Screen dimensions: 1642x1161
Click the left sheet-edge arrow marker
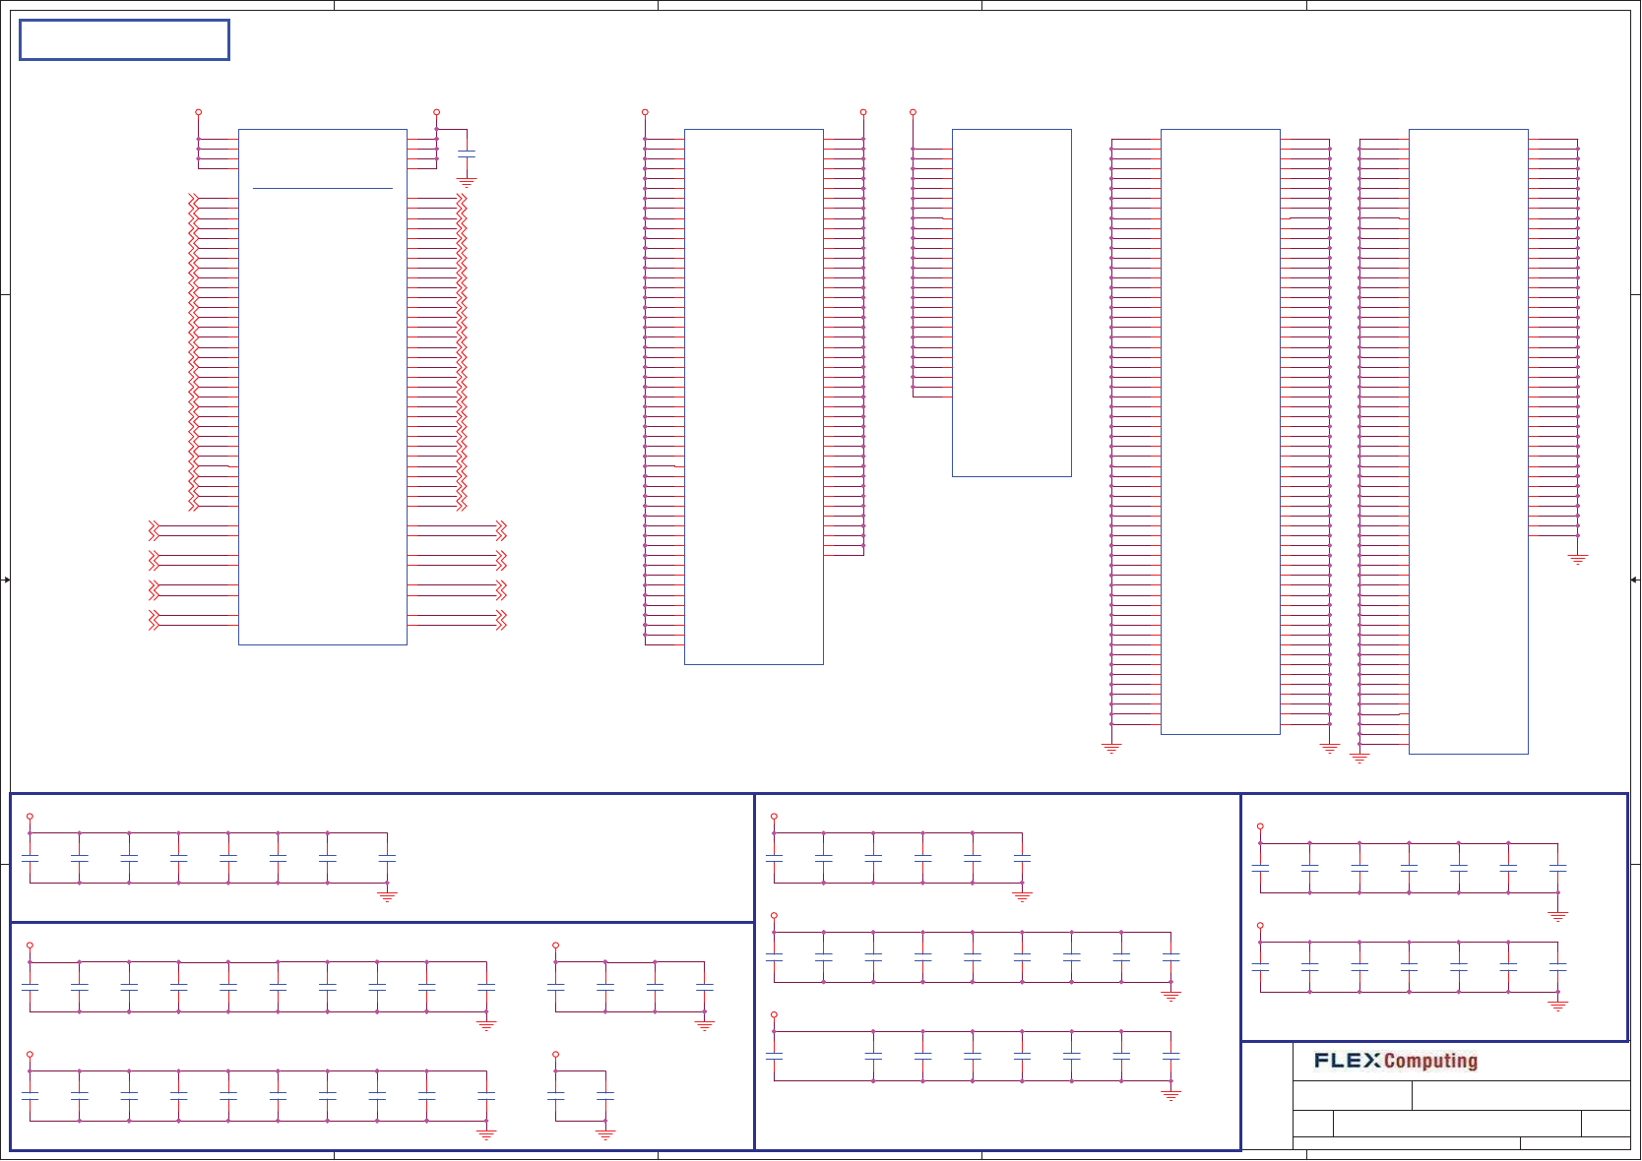[x=6, y=580]
